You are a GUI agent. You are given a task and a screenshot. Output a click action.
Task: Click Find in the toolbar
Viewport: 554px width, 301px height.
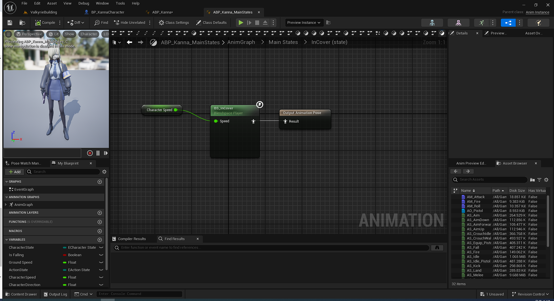click(x=101, y=23)
